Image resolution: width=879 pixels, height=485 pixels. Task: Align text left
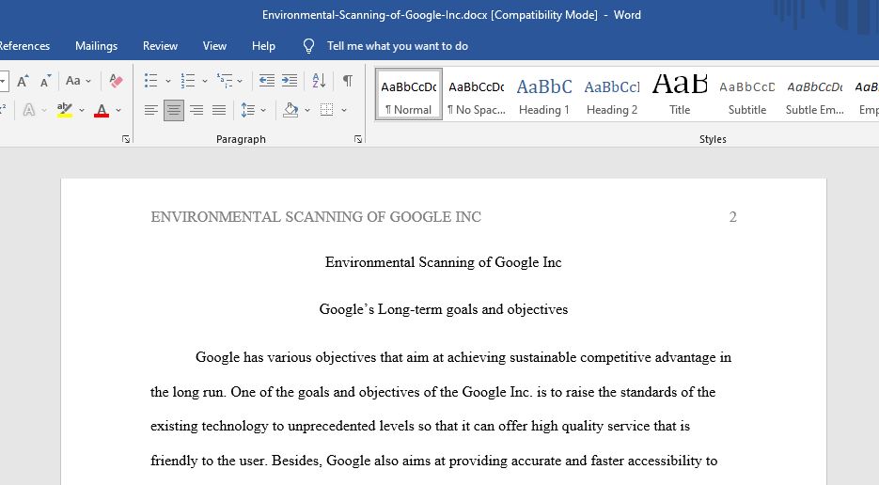point(150,110)
